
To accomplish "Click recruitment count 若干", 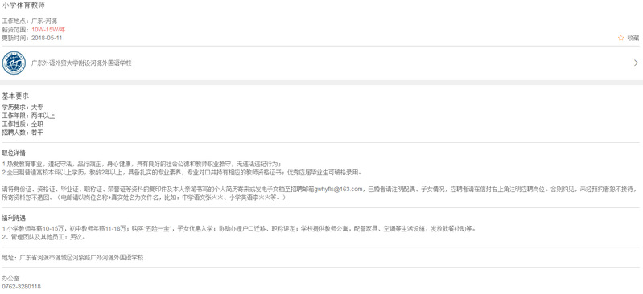I will coord(37,133).
